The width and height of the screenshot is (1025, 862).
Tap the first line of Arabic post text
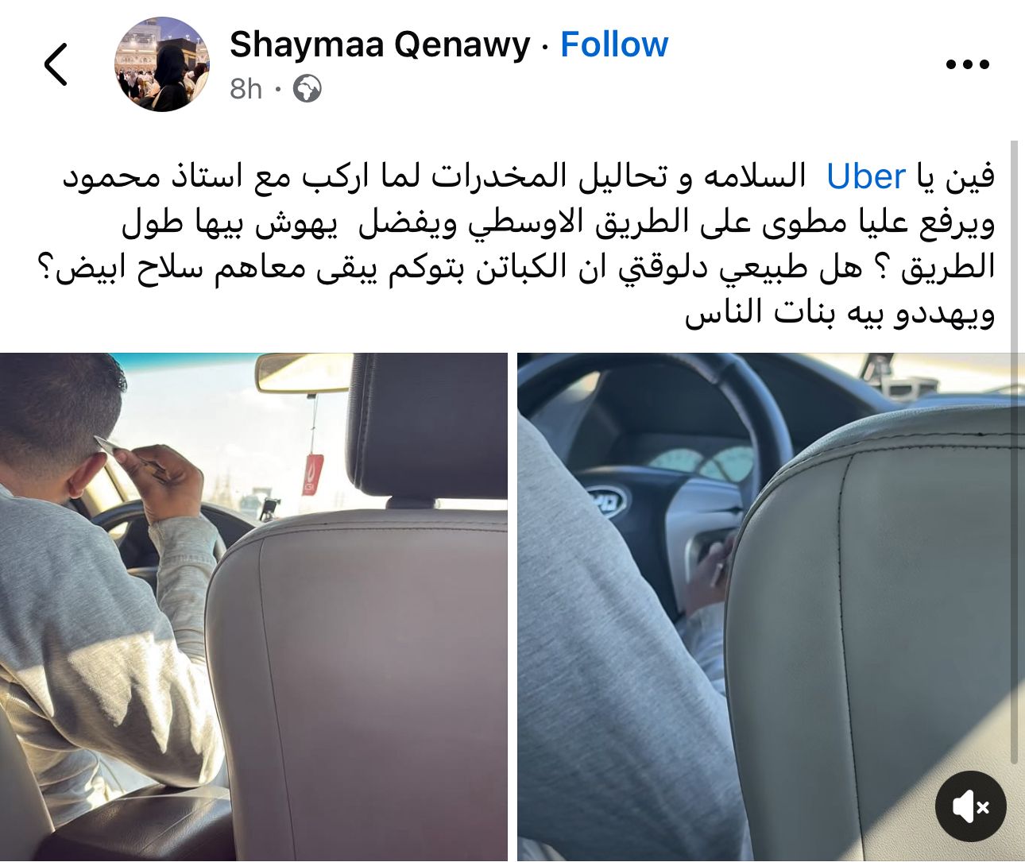pos(529,176)
